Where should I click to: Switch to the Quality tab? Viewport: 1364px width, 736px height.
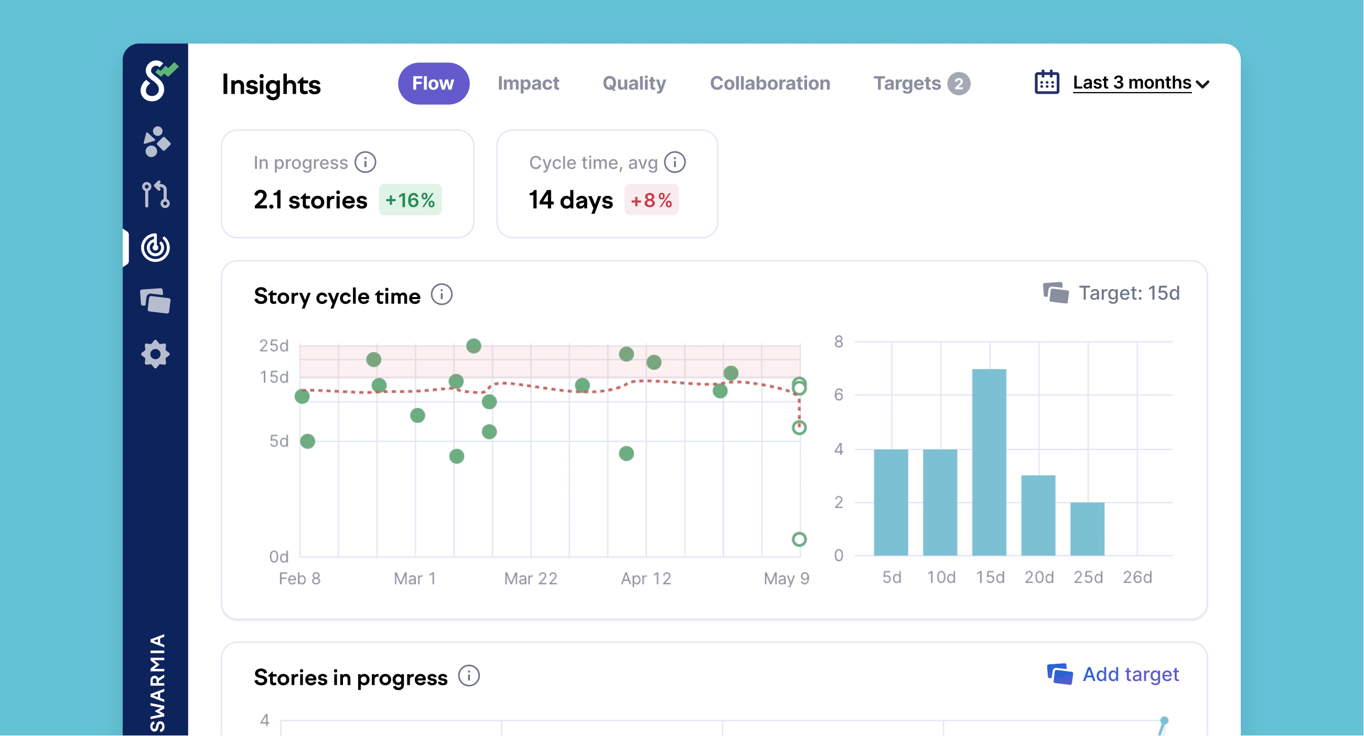coord(634,83)
